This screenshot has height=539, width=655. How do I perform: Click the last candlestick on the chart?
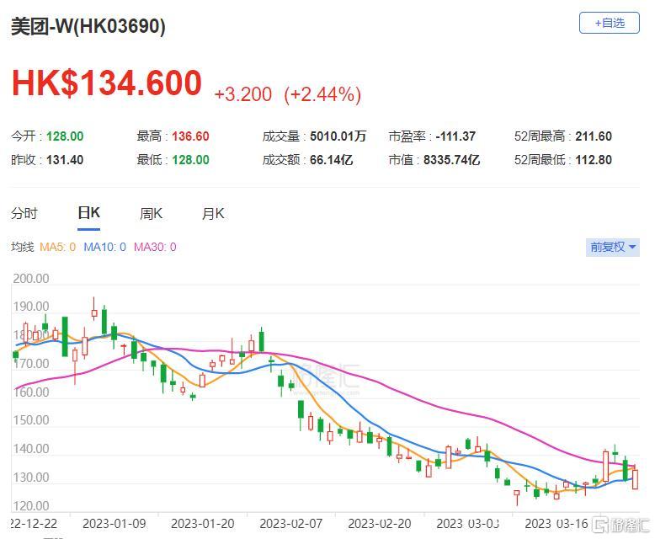[x=636, y=478]
